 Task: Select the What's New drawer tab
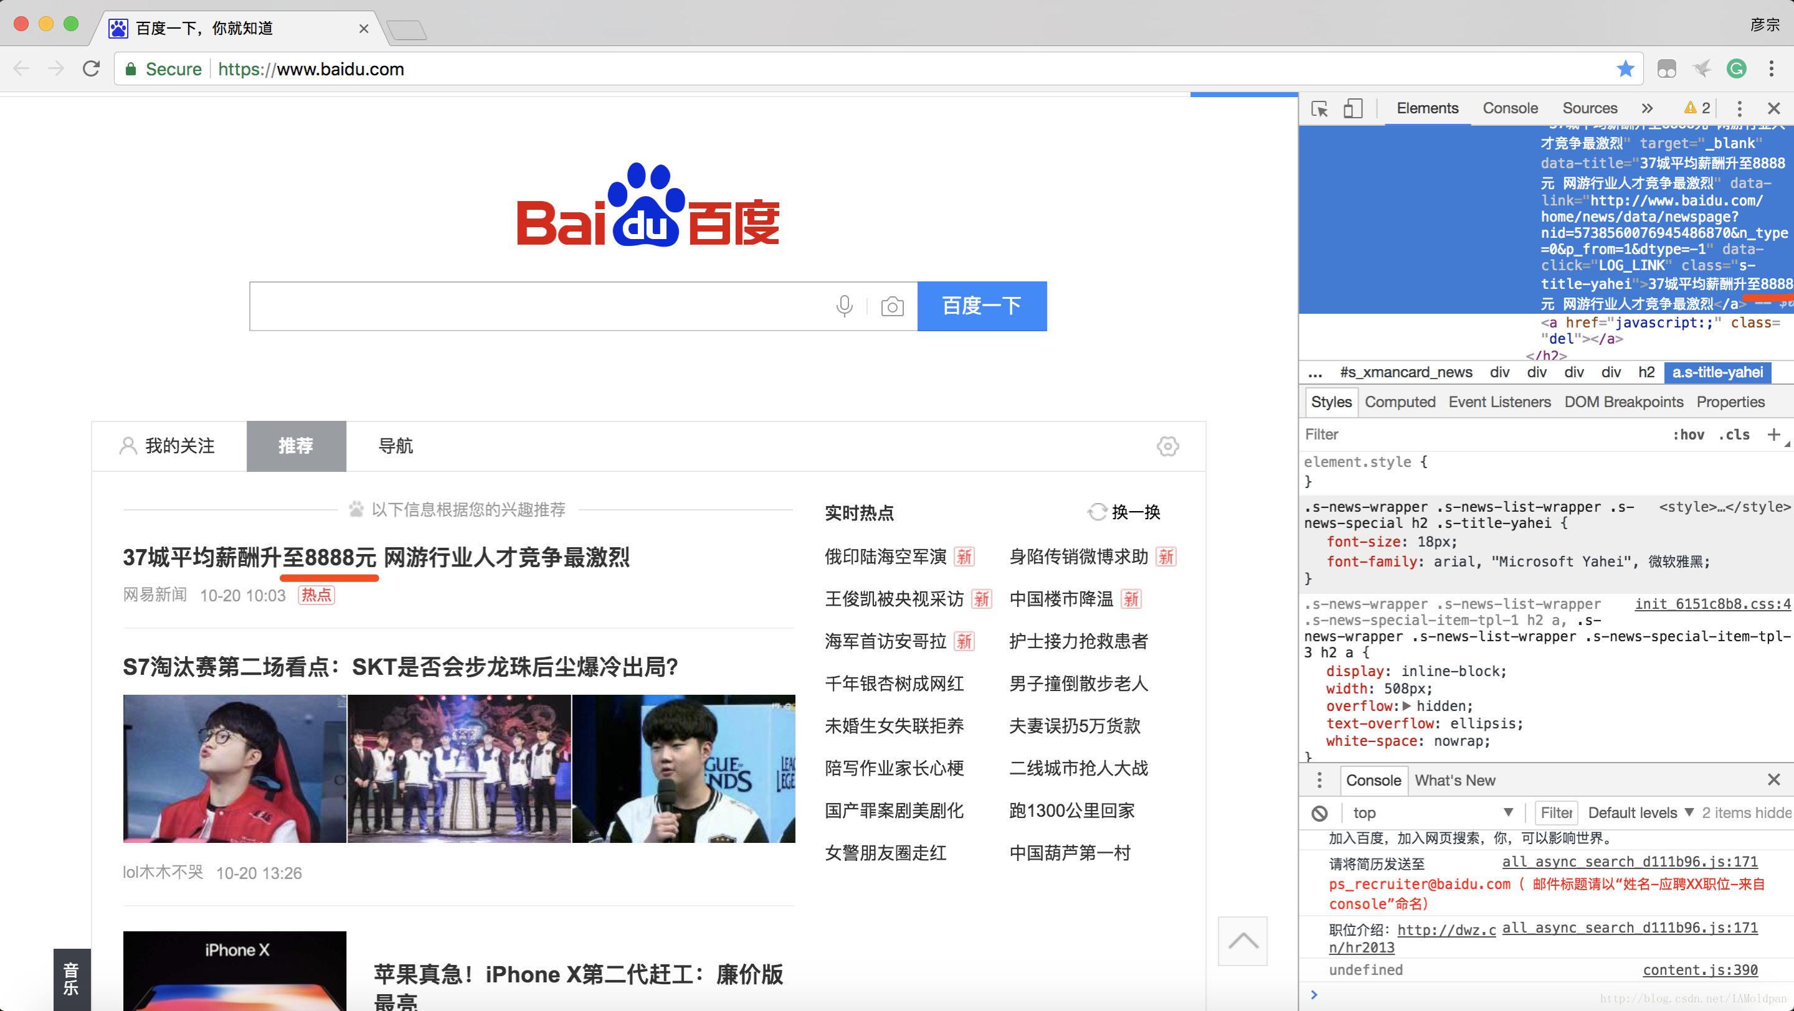click(1455, 781)
